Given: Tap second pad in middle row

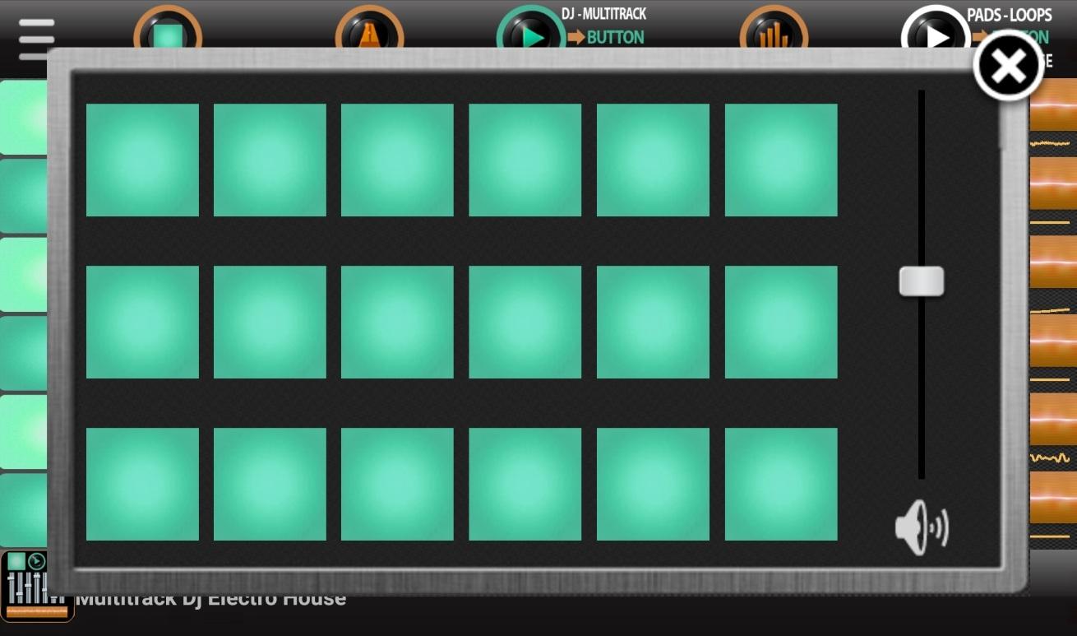Looking at the screenshot, I should click(270, 322).
